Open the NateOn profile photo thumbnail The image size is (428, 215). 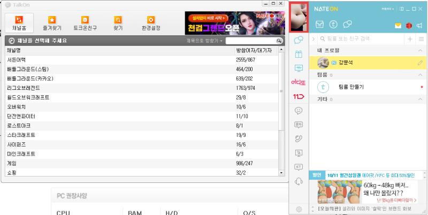point(299,17)
